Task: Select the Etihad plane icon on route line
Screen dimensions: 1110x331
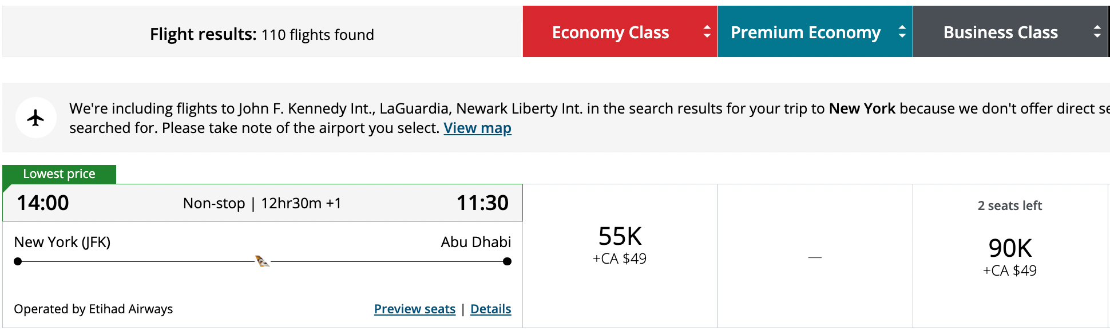Action: tap(261, 261)
